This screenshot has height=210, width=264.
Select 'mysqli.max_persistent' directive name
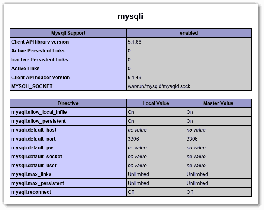coord(37,183)
